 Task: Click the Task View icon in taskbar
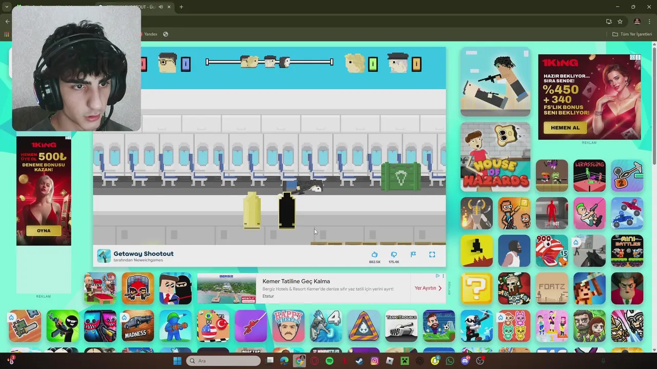point(270,361)
